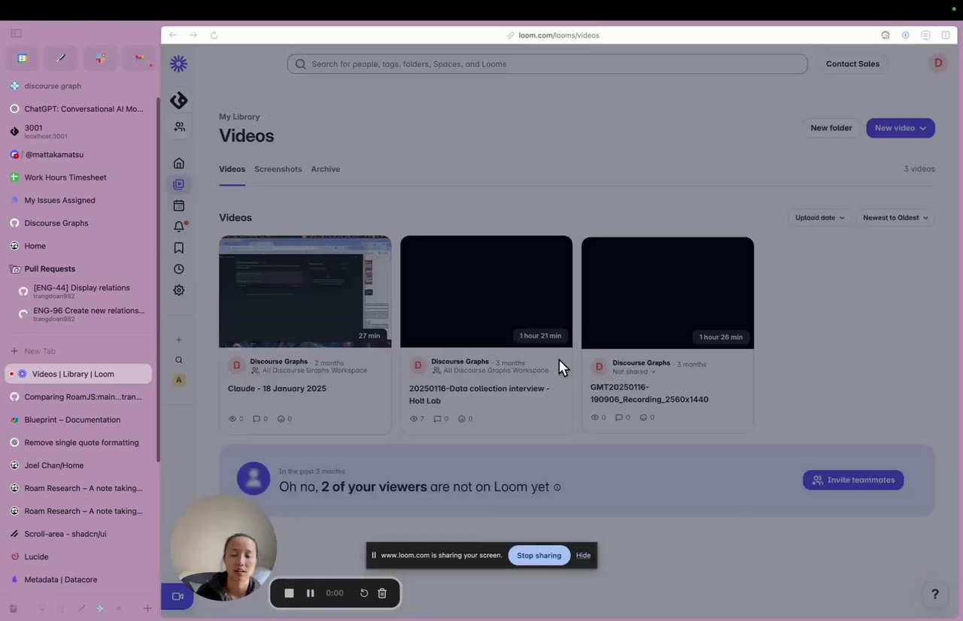Viewport: 963px width, 621px height.
Task: Click the 1Password extension icon
Action: 906,35
